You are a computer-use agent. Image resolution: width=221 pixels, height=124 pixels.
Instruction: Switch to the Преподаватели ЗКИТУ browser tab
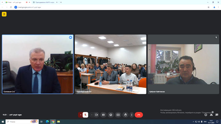point(45,2)
